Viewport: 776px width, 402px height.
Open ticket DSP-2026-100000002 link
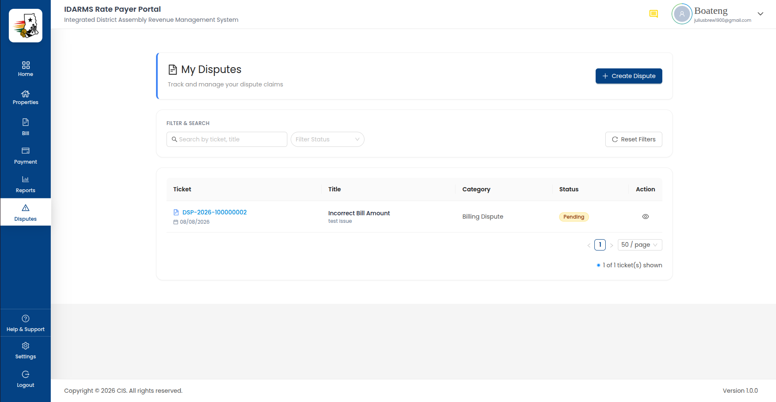coord(214,212)
